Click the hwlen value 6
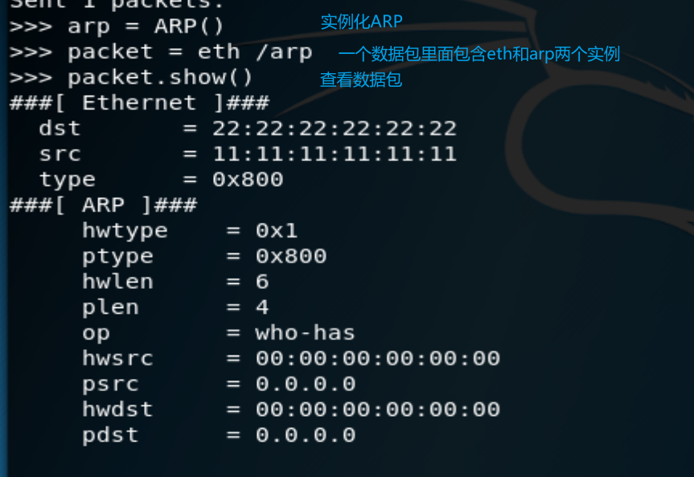The width and height of the screenshot is (694, 477). (x=262, y=282)
